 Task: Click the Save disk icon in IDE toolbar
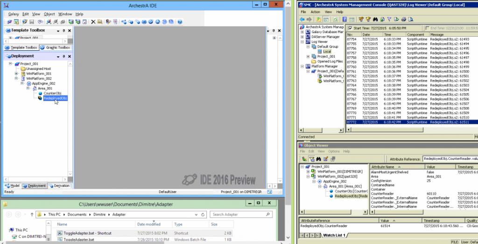click(x=31, y=22)
